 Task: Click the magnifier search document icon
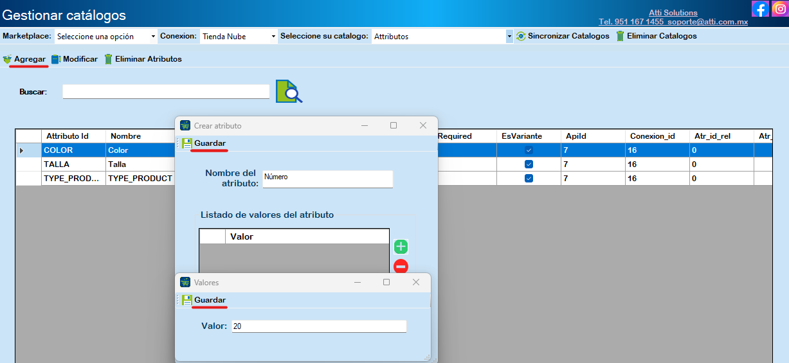(x=289, y=91)
